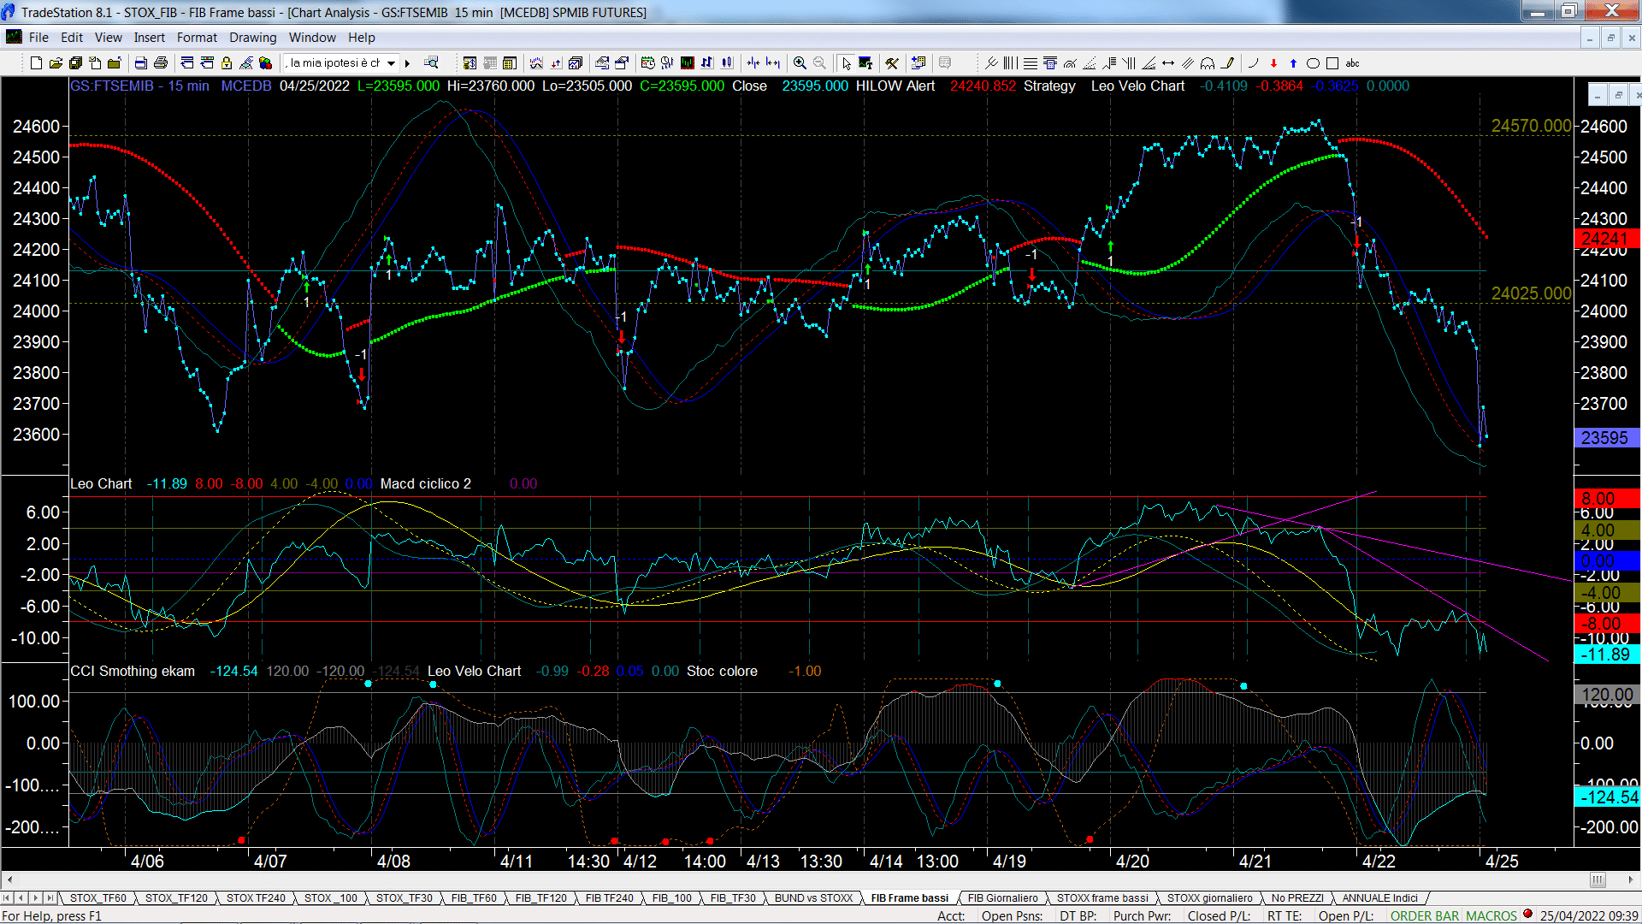This screenshot has width=1642, height=924.
Task: Click the horizontal scrollbar left arrow
Action: pyautogui.click(x=9, y=880)
